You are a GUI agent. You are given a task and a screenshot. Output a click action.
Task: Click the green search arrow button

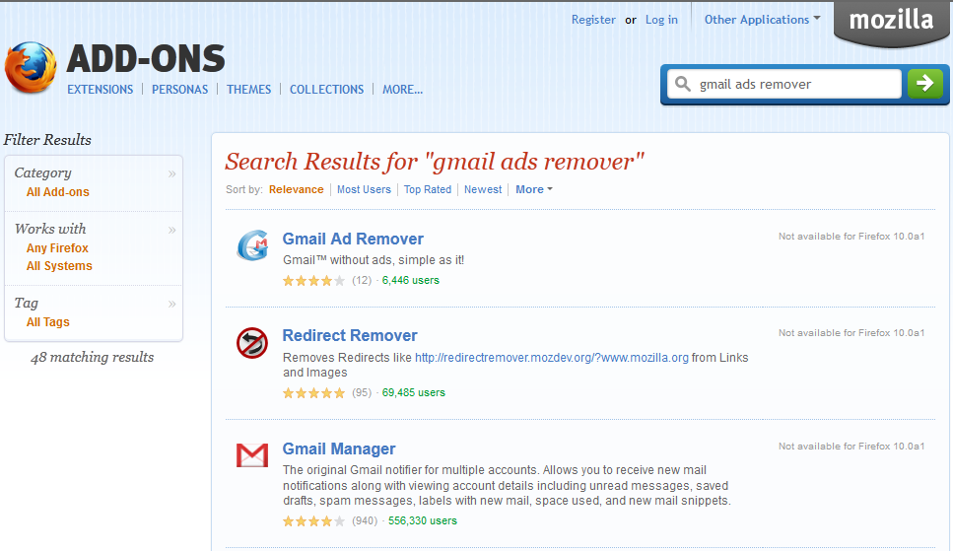coord(925,84)
